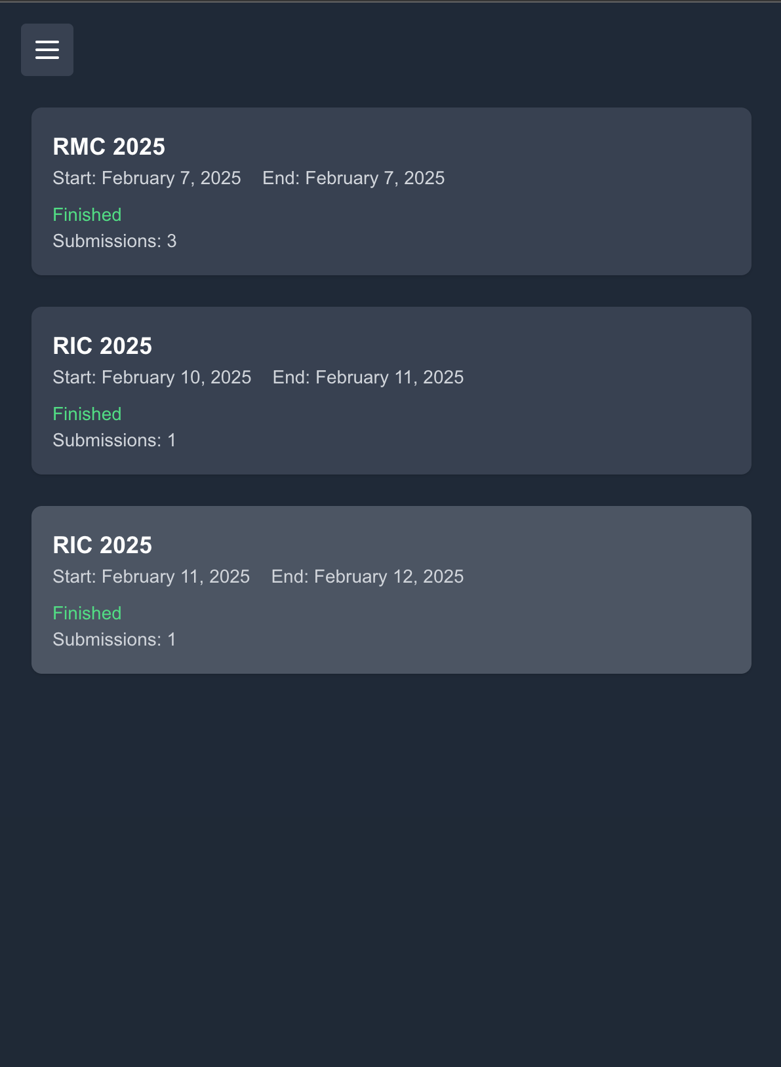Click Finished status on last RIC card
Image resolution: width=781 pixels, height=1067 pixels.
[87, 613]
